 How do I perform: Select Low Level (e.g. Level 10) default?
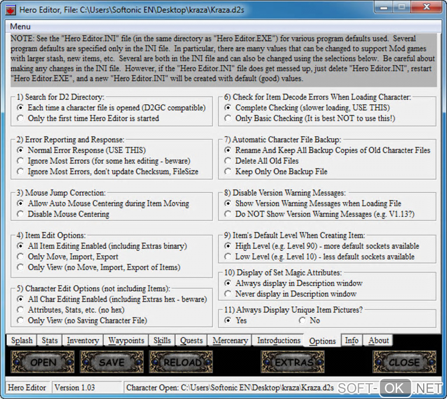[x=319, y=257]
